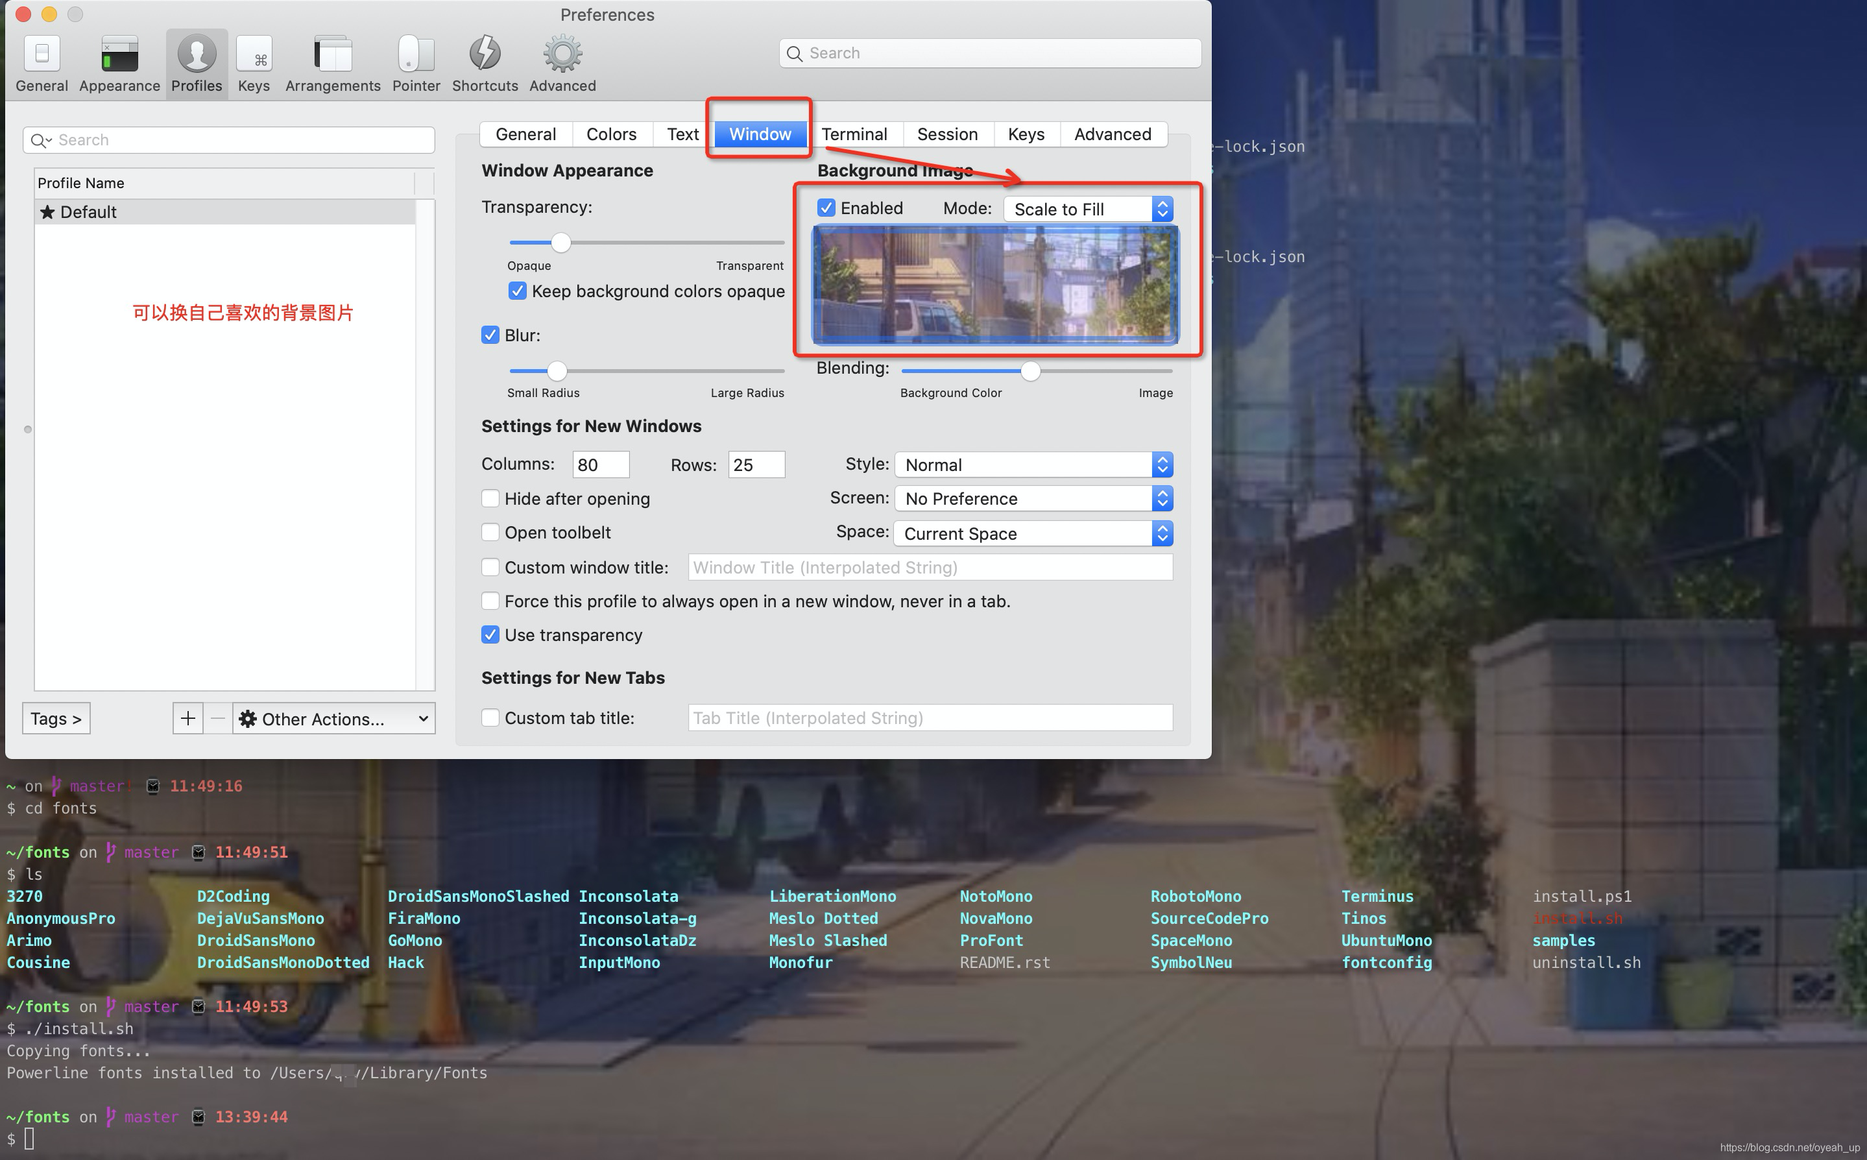Enable Hide after opening checkbox
Viewport: 1867px width, 1160px height.
click(x=490, y=499)
